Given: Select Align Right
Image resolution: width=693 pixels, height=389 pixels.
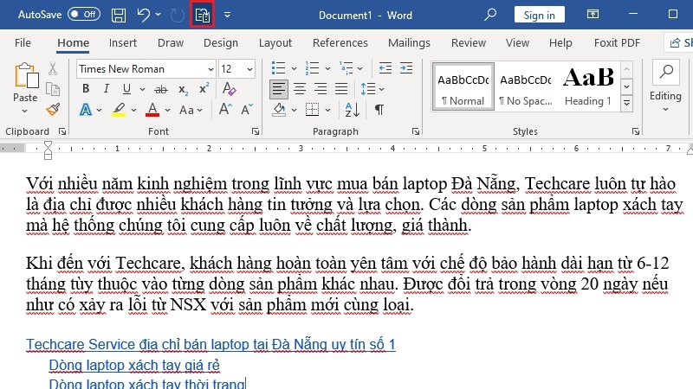Looking at the screenshot, I should 321,89.
